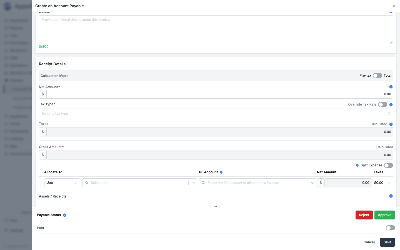Click the Gross Amount calculated field
Viewport: 400px width, 250px height.
[219, 155]
